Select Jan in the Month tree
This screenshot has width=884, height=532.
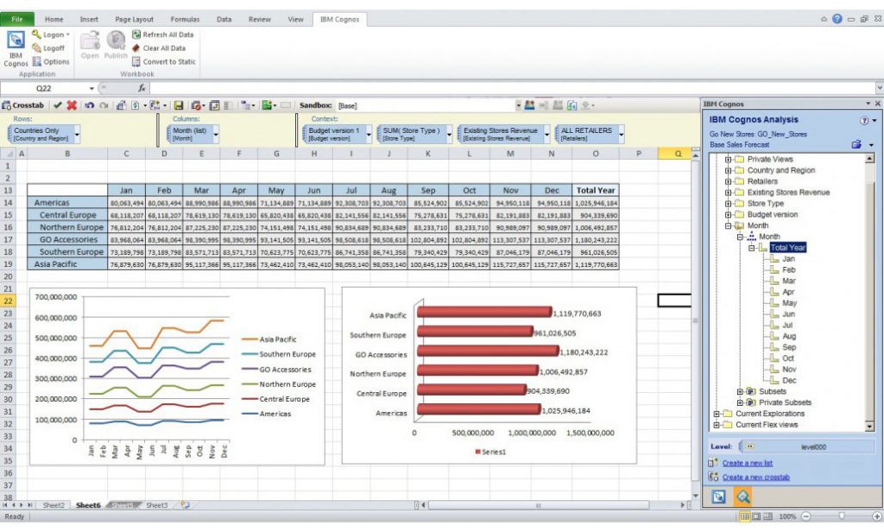(x=788, y=259)
